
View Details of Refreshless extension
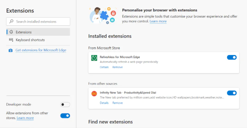pos(104,67)
